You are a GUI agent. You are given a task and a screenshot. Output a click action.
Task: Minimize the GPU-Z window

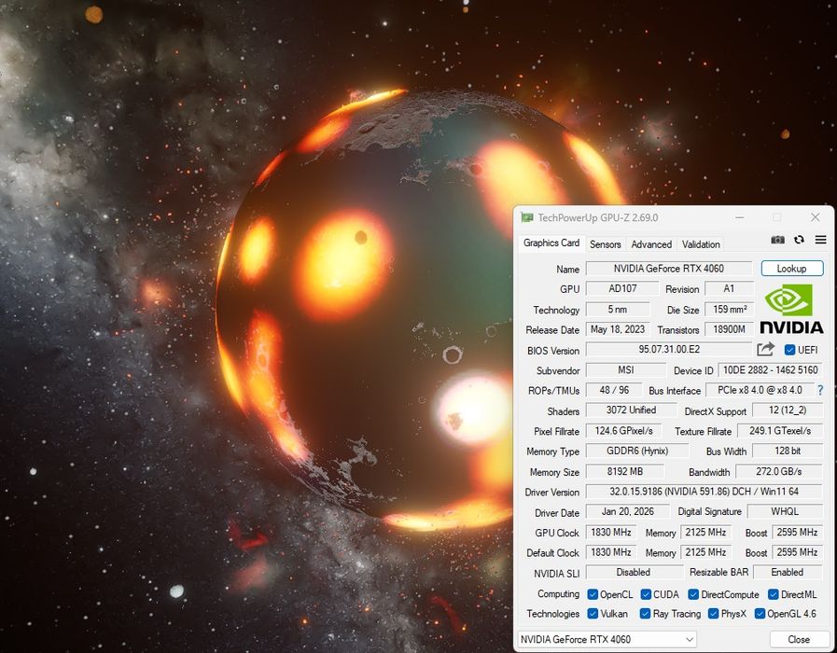click(x=739, y=217)
